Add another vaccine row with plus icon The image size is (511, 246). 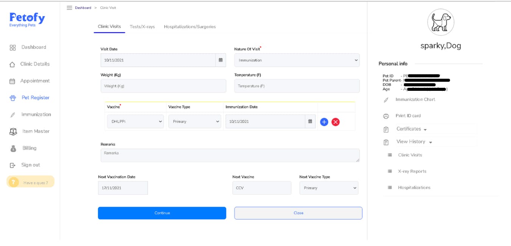point(324,121)
